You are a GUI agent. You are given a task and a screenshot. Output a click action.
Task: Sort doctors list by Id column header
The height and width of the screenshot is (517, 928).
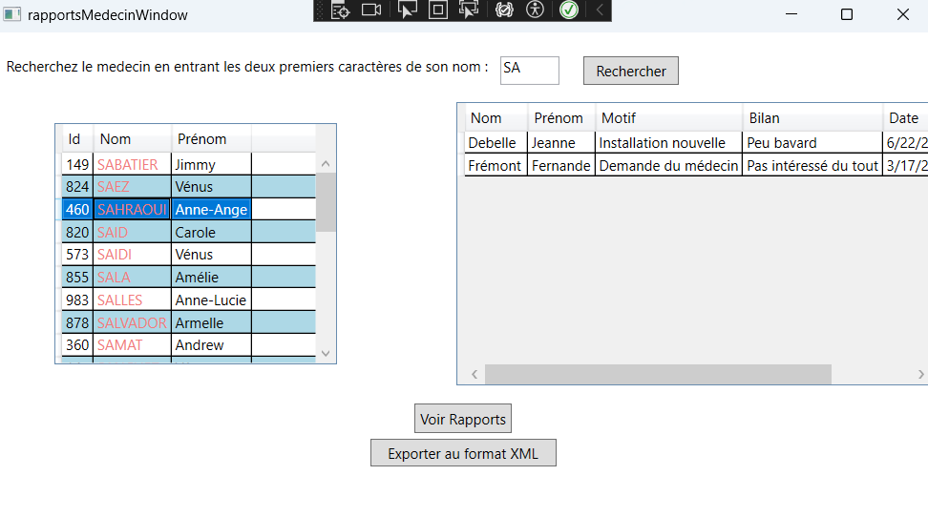pyautogui.click(x=77, y=139)
